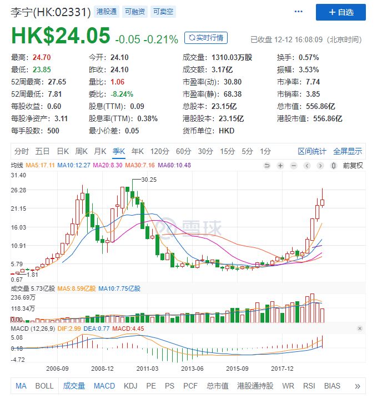Switch to the 120分 chart tab
Viewport: 377px width, 398px height.
160,151
